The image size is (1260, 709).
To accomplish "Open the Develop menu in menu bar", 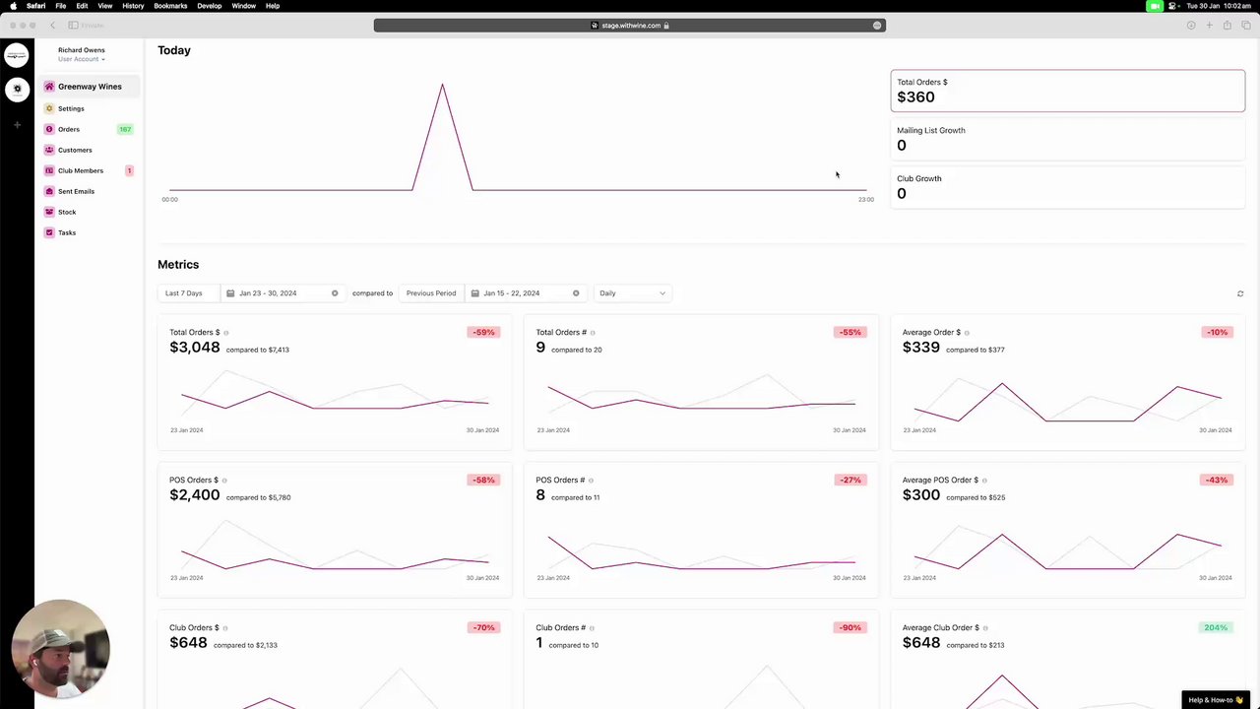I will pos(210,6).
